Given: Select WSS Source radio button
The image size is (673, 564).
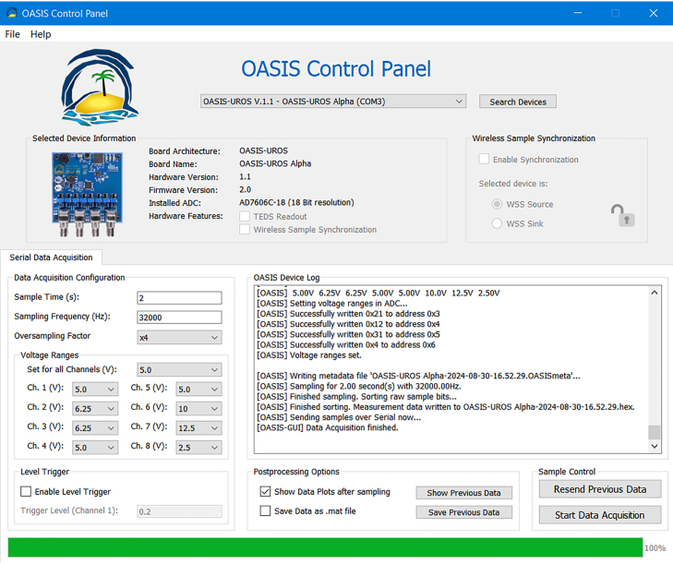Looking at the screenshot, I should 497,204.
